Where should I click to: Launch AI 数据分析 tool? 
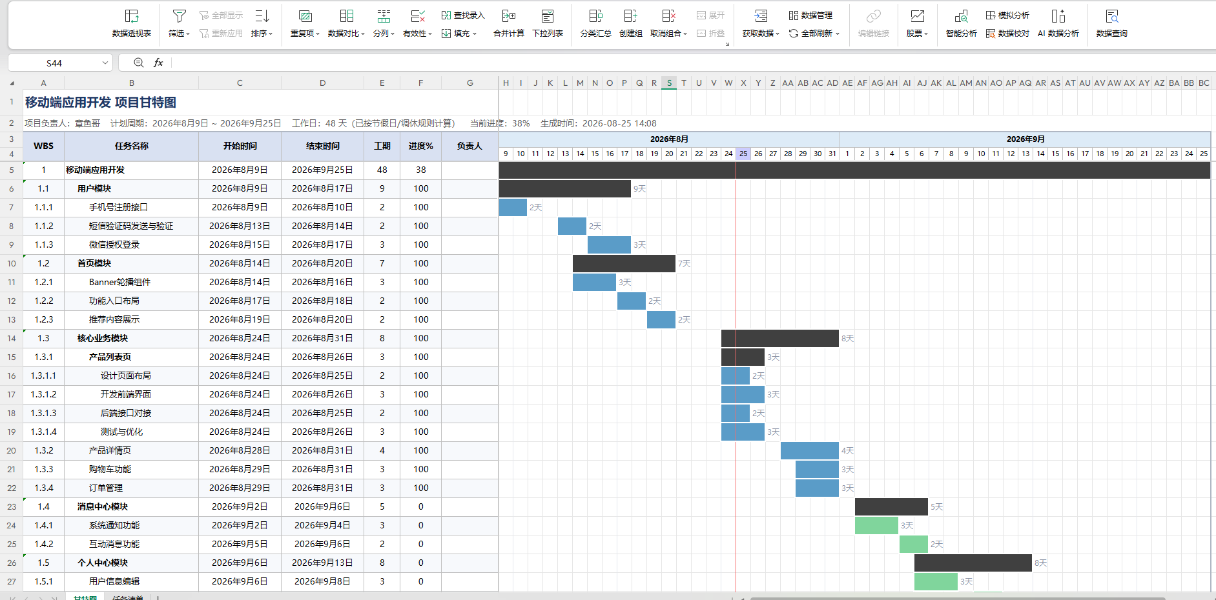pos(1058,23)
